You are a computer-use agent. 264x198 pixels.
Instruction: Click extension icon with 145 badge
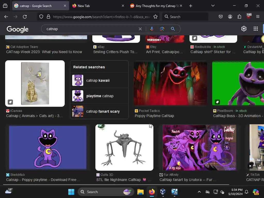[x=249, y=16]
